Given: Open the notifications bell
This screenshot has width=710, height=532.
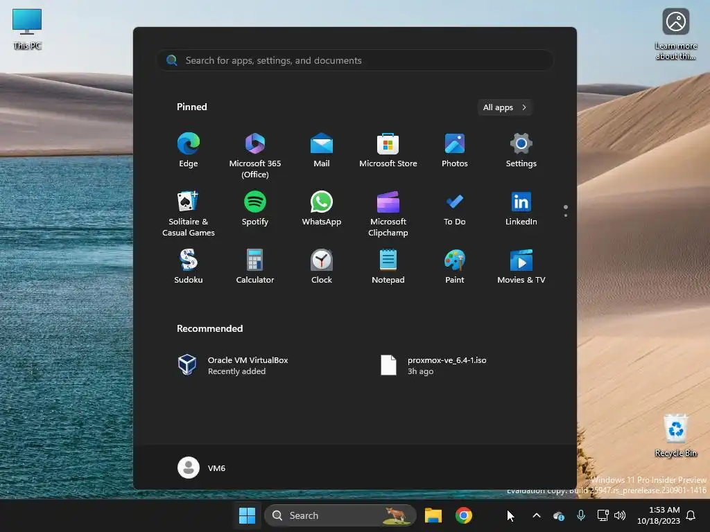Looking at the screenshot, I should click(x=691, y=515).
